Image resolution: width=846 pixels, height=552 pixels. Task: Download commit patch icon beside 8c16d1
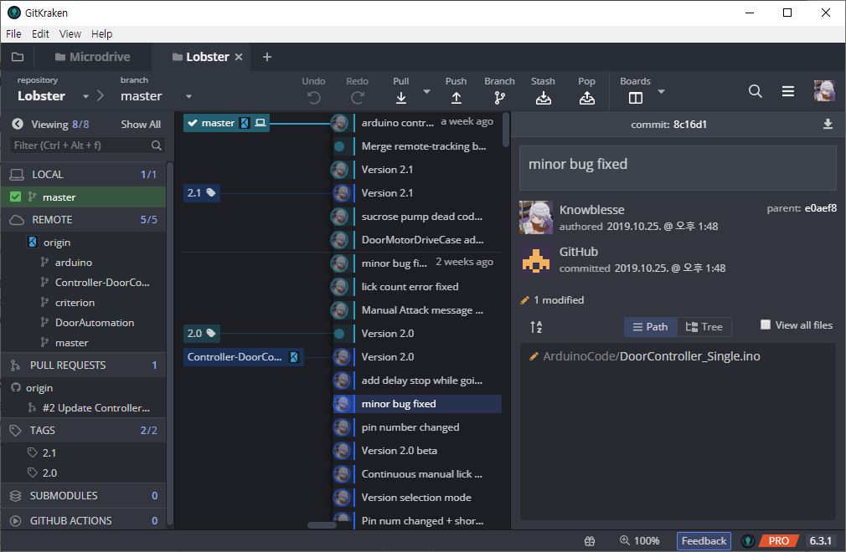[x=828, y=125]
